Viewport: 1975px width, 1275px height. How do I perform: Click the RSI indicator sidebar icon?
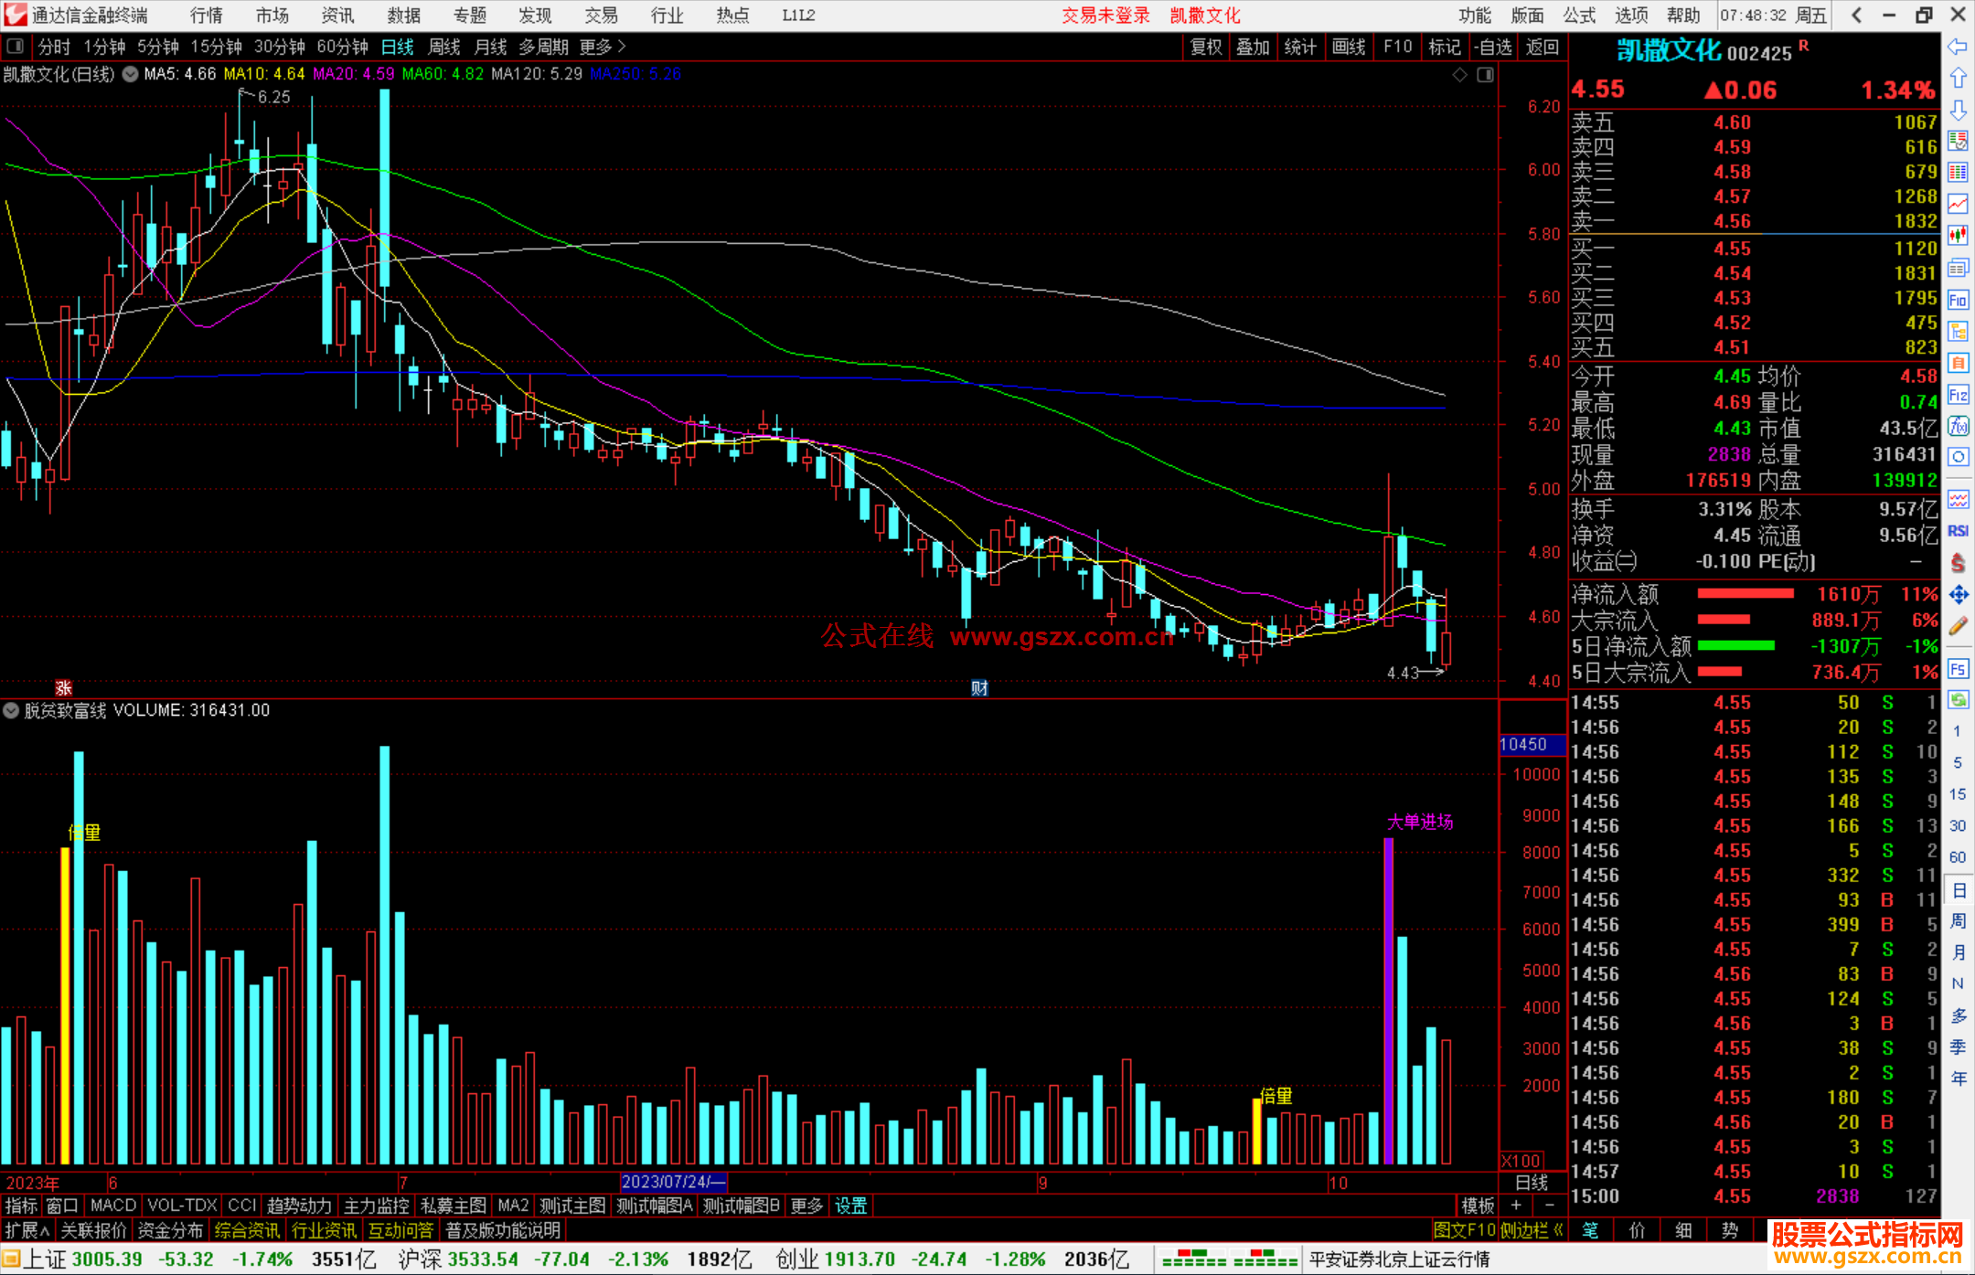point(1958,531)
